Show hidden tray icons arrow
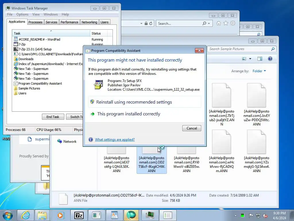Image resolution: width=294 pixels, height=221 pixels. tap(235, 216)
